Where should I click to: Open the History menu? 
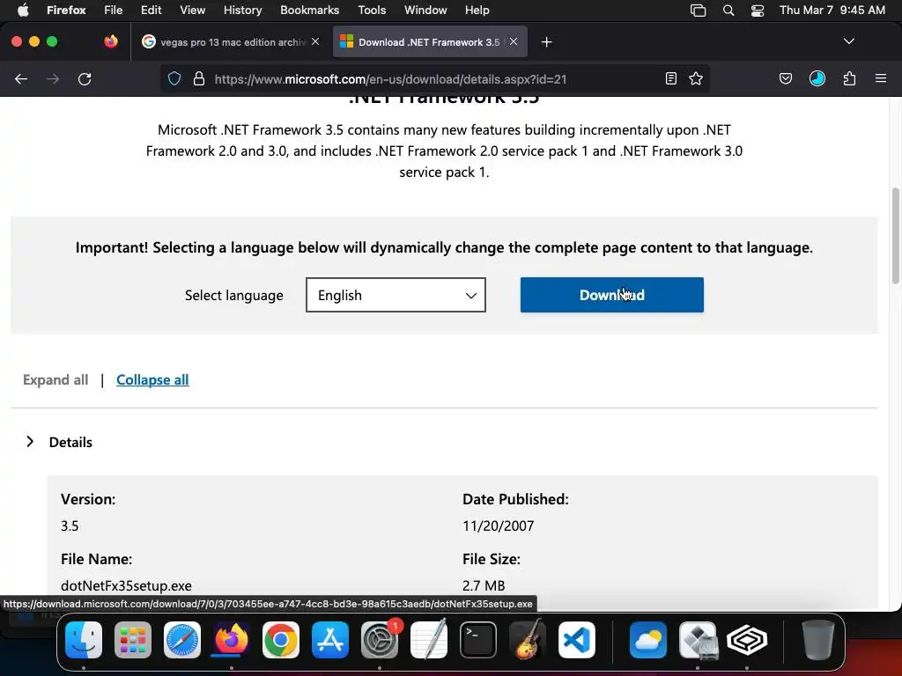click(x=243, y=11)
